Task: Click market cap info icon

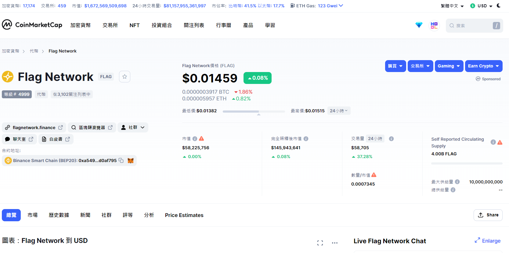Action: pyautogui.click(x=195, y=139)
